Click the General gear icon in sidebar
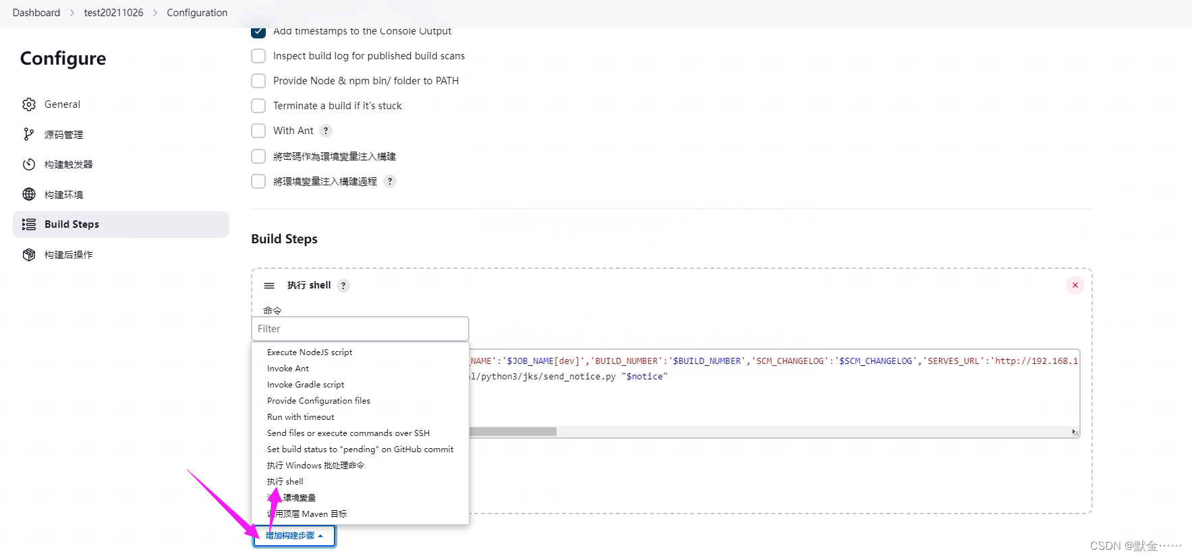Viewport: 1192px width, 558px height. pos(29,104)
